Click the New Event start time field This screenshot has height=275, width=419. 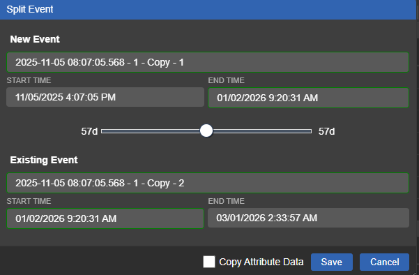[x=105, y=97]
